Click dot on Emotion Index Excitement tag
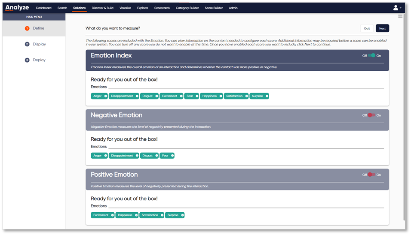Image resolution: width=411 pixels, height=235 pixels. click(x=181, y=96)
